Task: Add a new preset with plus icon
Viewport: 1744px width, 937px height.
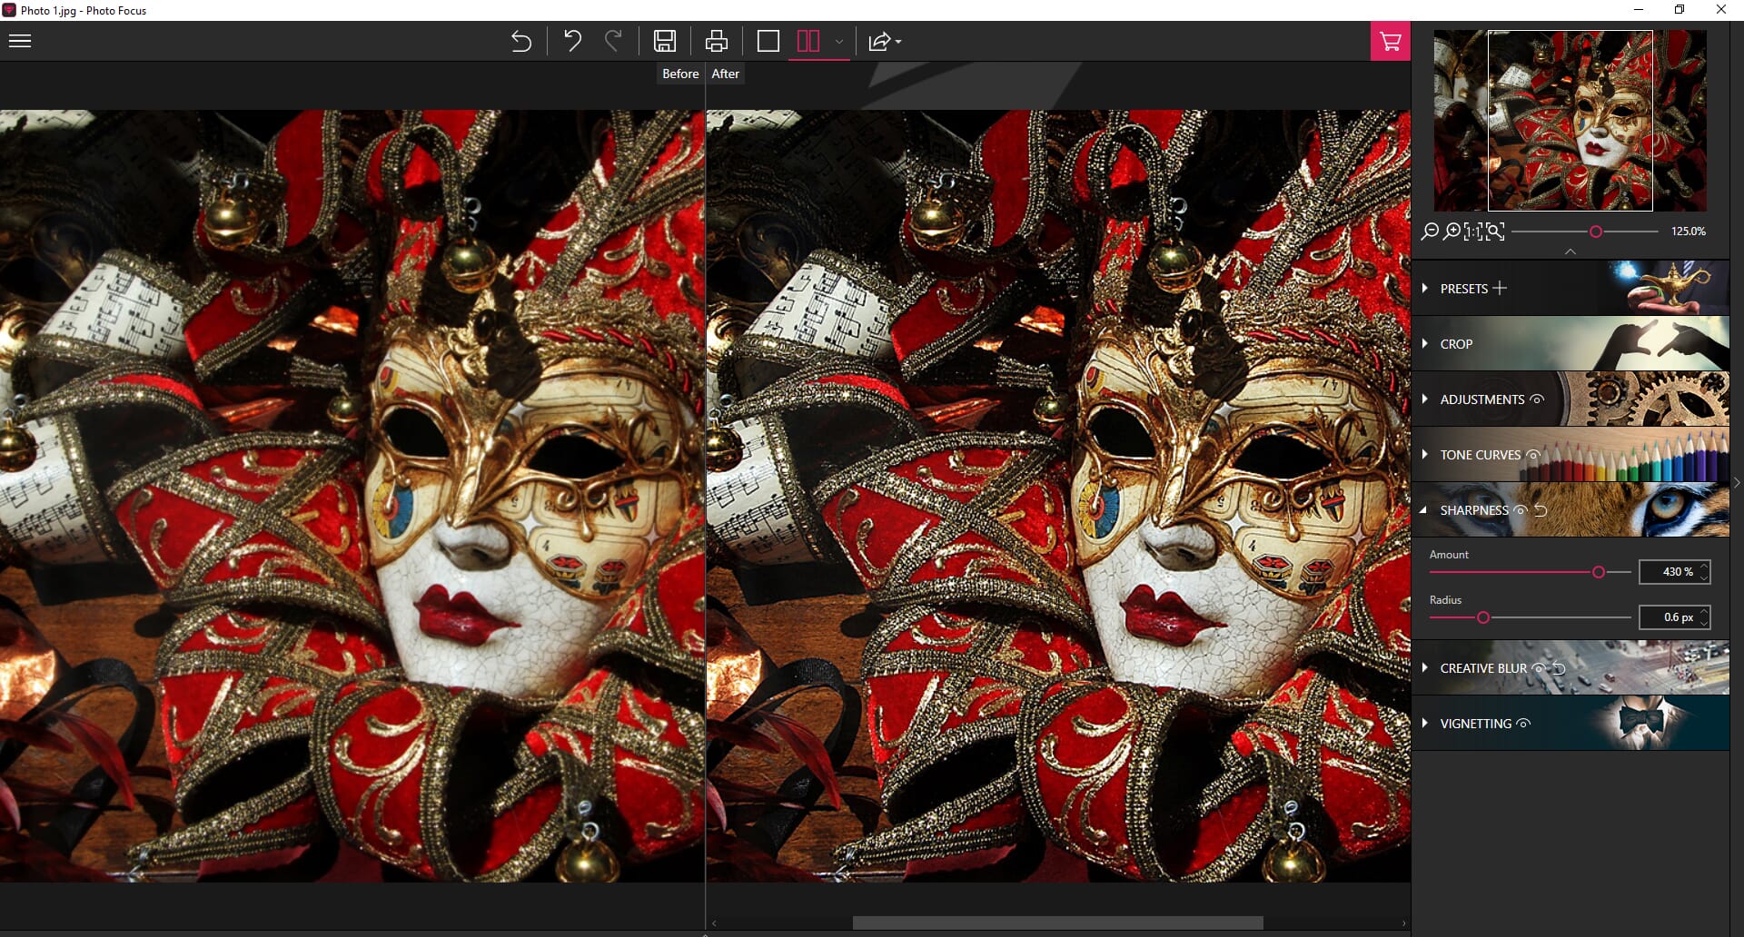Action: coord(1500,288)
